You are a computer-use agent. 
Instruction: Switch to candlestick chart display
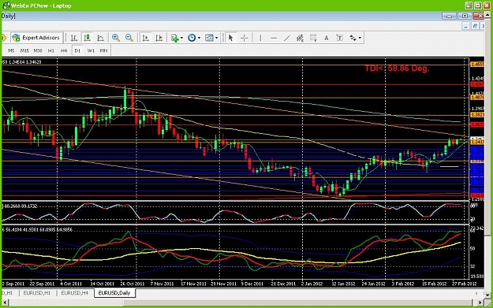tap(87, 38)
